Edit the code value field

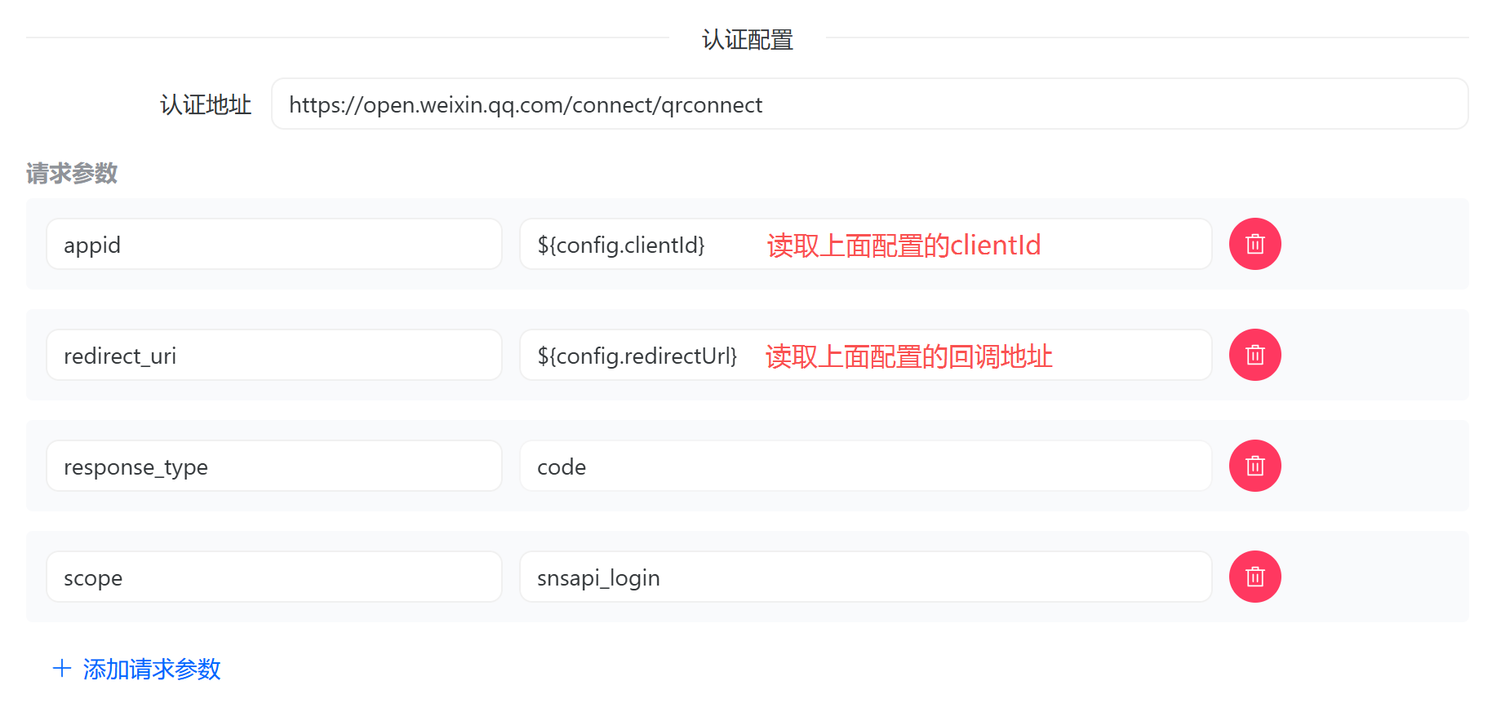coord(865,466)
